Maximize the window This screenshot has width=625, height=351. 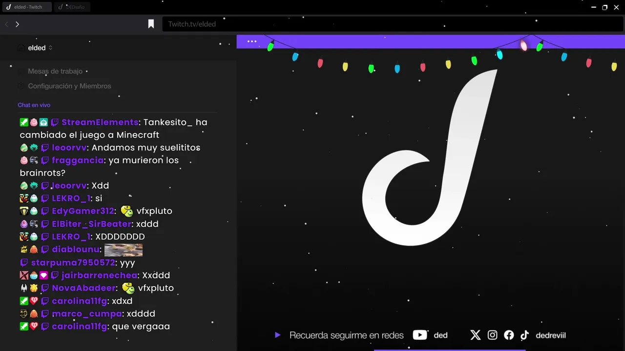pyautogui.click(x=604, y=7)
